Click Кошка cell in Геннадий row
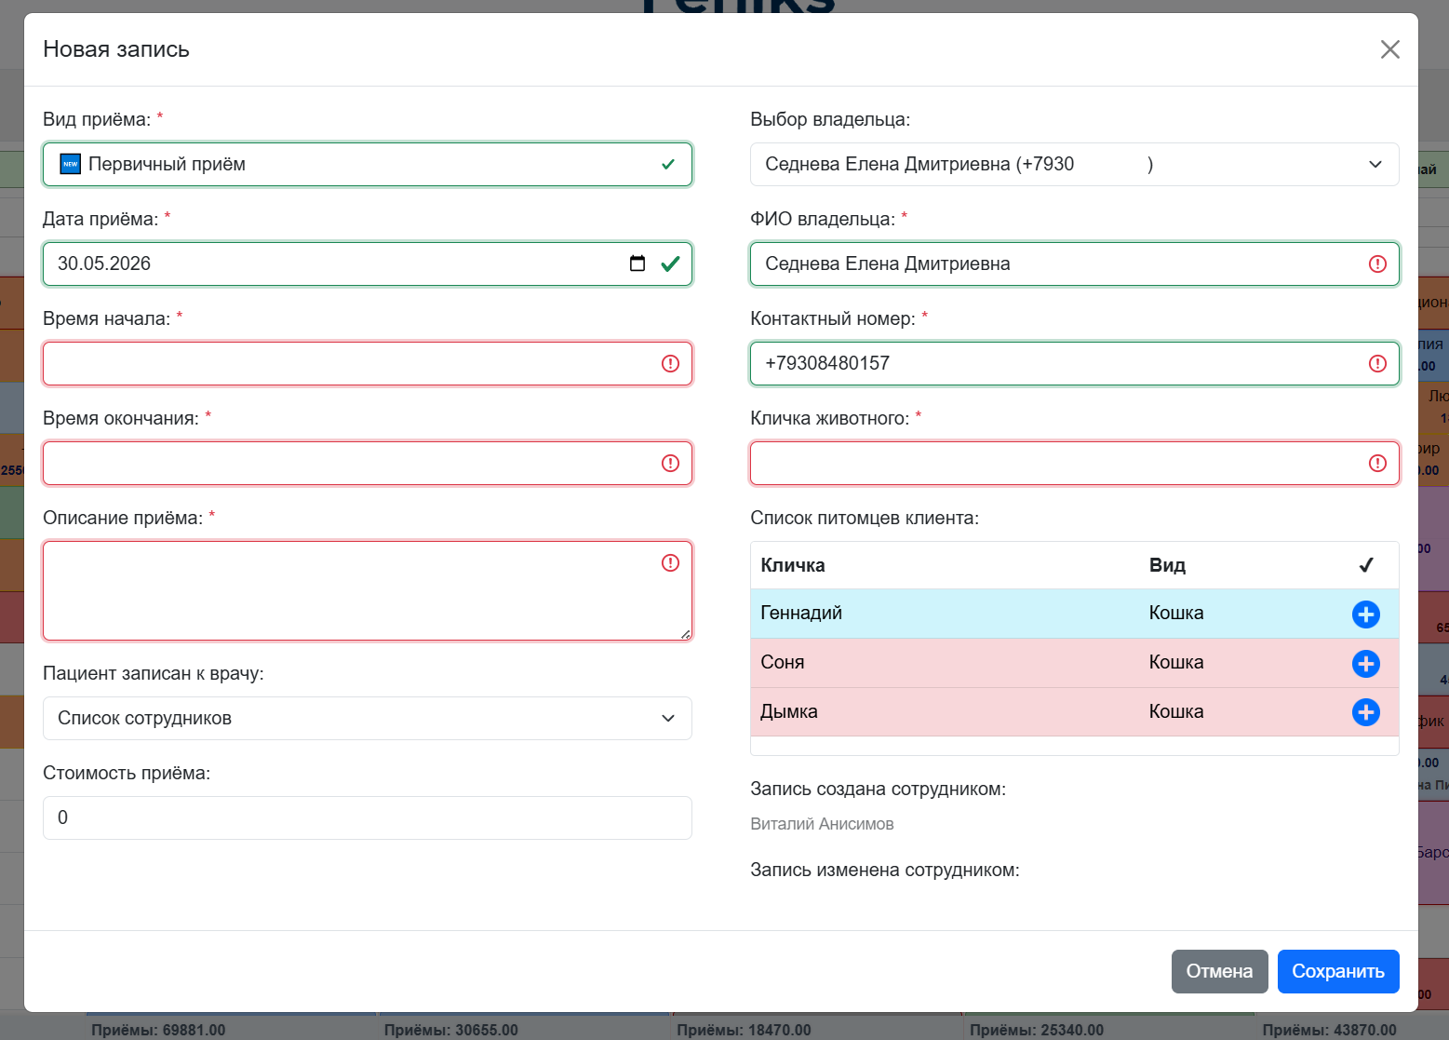 pyautogui.click(x=1176, y=613)
